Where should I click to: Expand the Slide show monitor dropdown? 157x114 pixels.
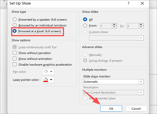click(141, 82)
